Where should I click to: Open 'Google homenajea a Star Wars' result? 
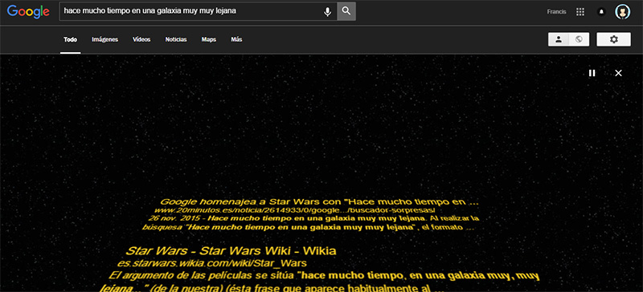pos(319,201)
